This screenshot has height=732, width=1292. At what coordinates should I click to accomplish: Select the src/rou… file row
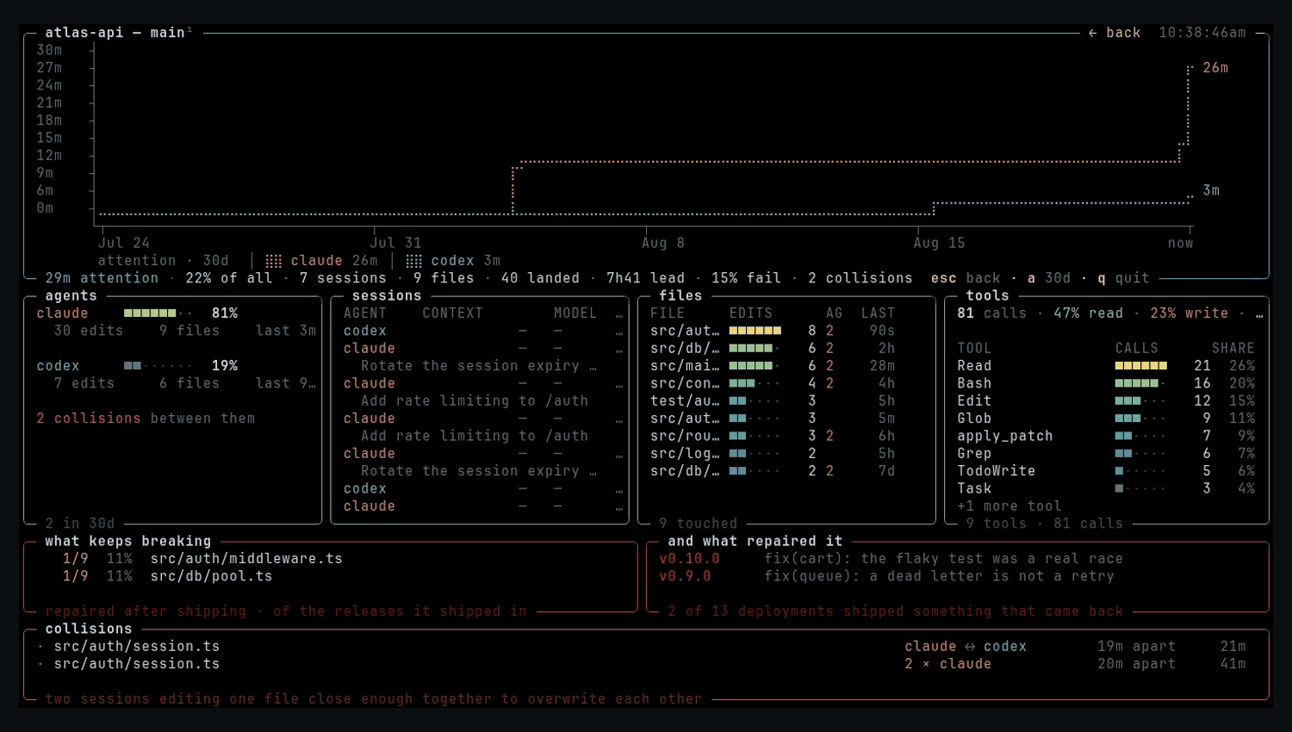pos(773,437)
